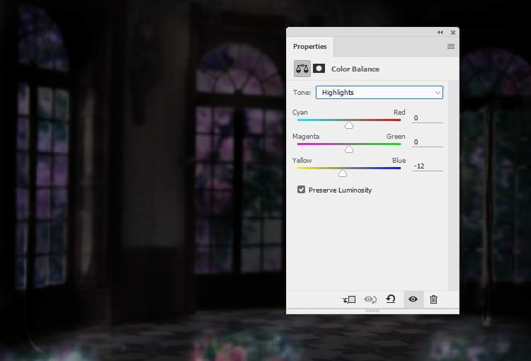Click the Color Balance adjustment scales icon

click(x=302, y=69)
